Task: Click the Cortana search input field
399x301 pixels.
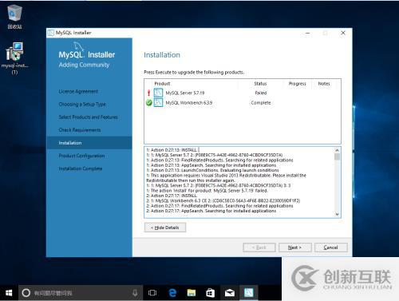Action: pos(80,293)
